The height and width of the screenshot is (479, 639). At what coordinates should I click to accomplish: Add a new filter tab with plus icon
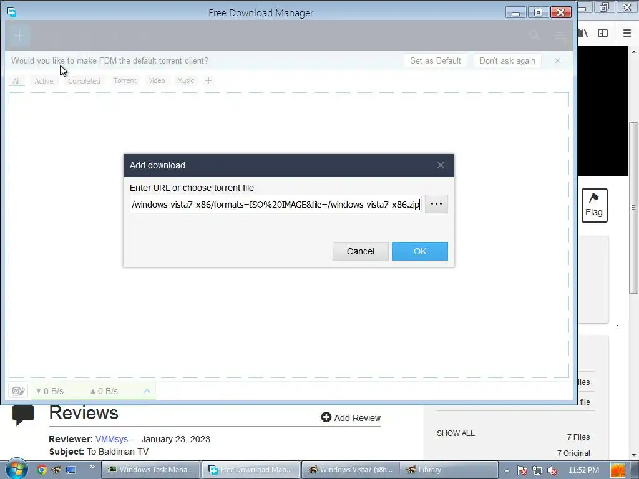tap(208, 80)
